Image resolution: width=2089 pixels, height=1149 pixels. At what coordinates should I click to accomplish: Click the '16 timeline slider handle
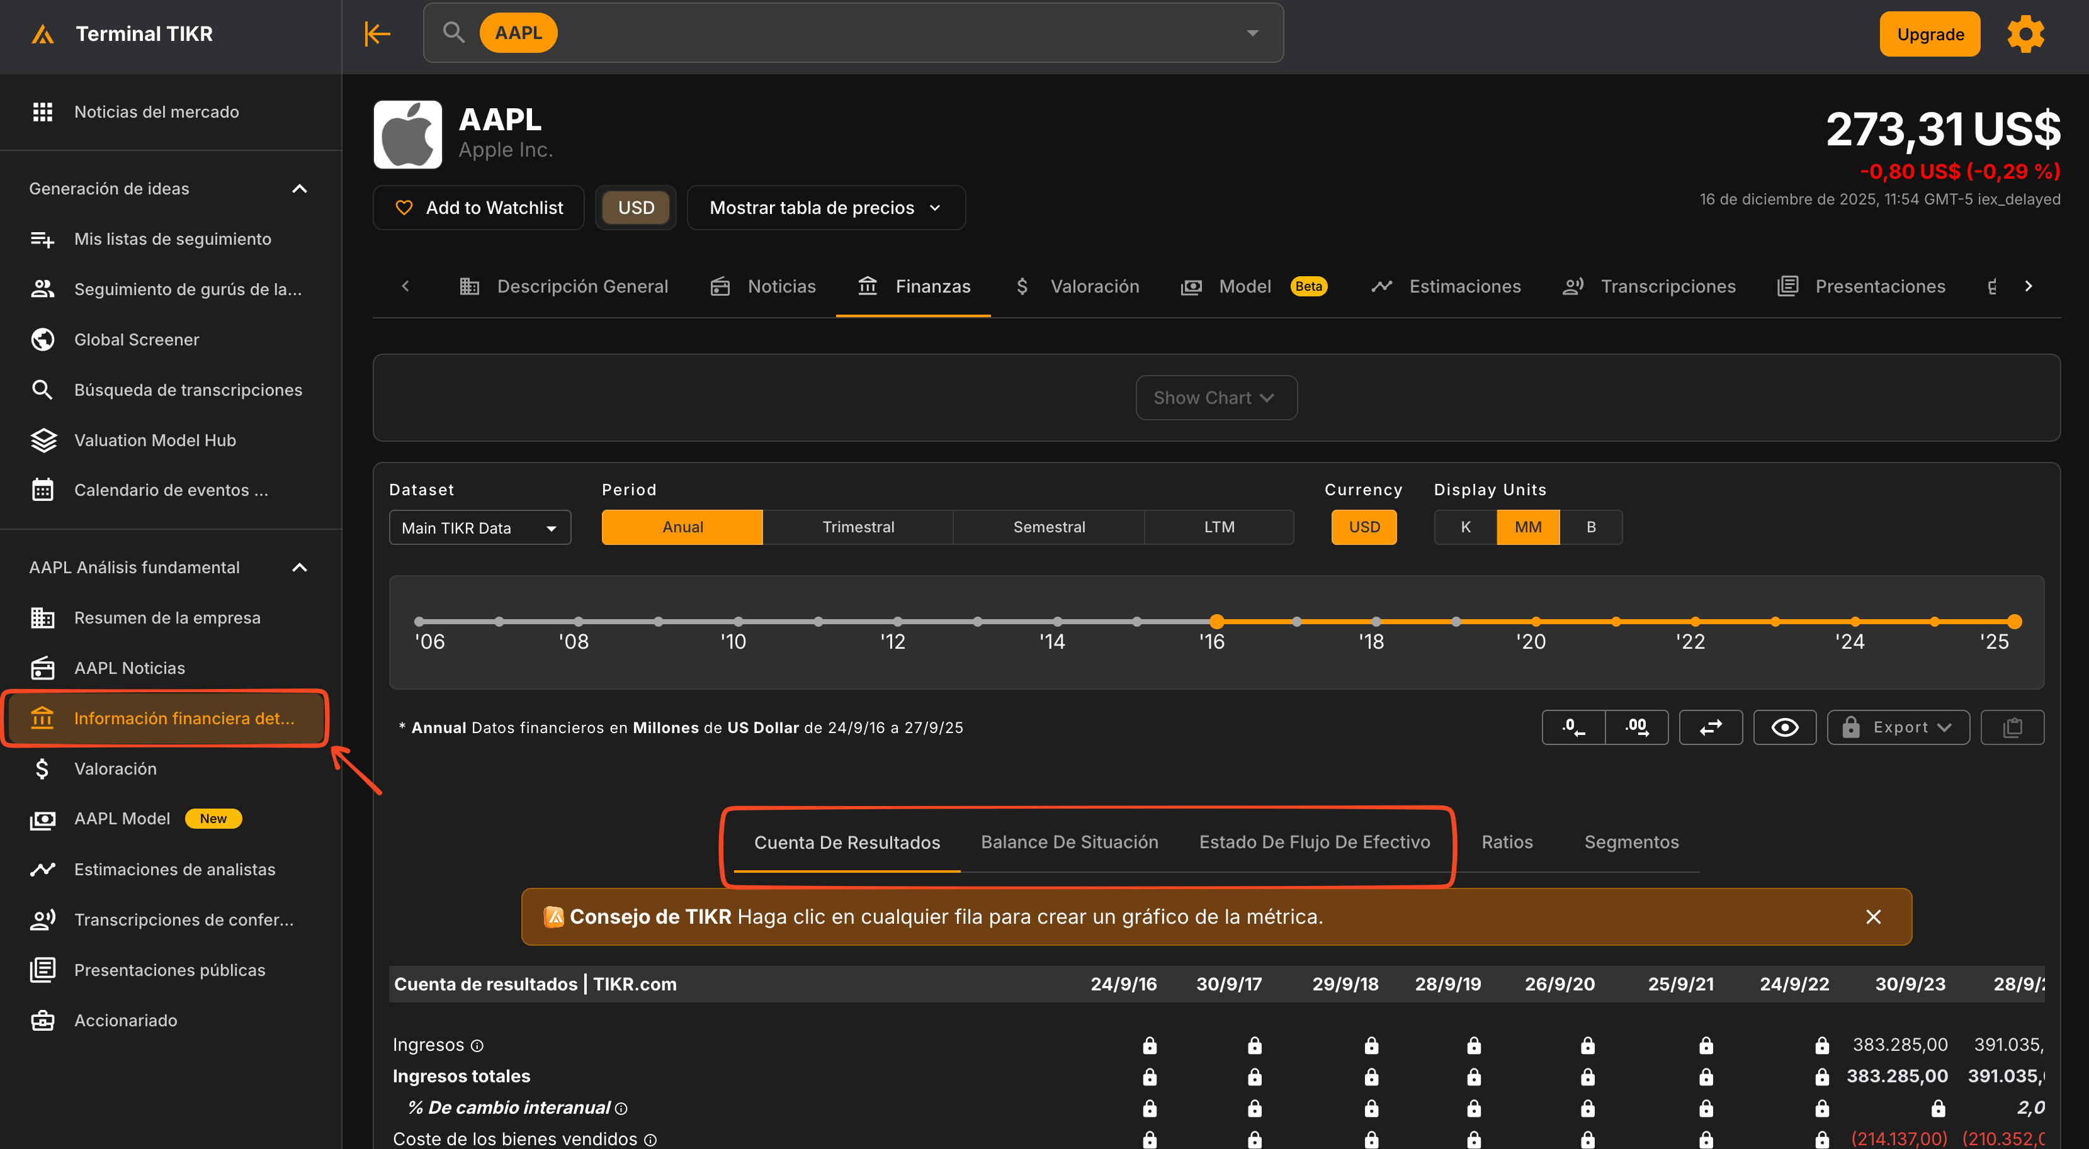point(1216,622)
